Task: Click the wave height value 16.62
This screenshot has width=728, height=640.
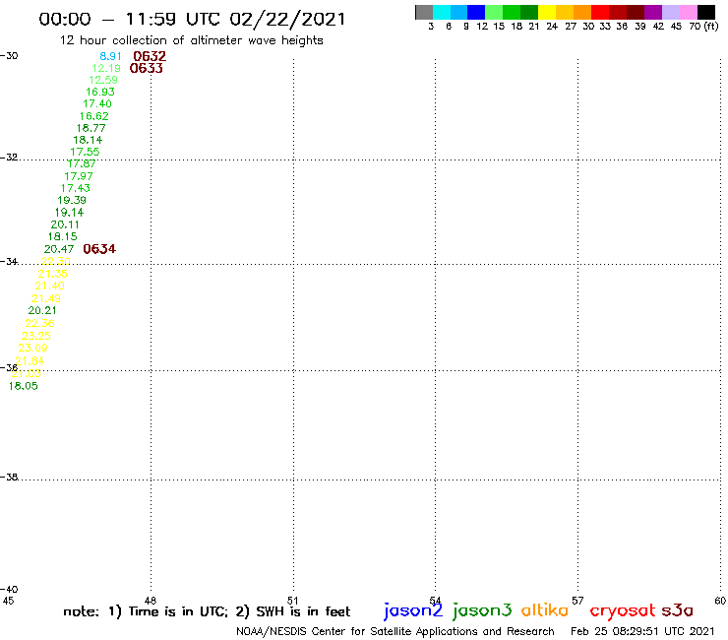Action: click(x=94, y=116)
